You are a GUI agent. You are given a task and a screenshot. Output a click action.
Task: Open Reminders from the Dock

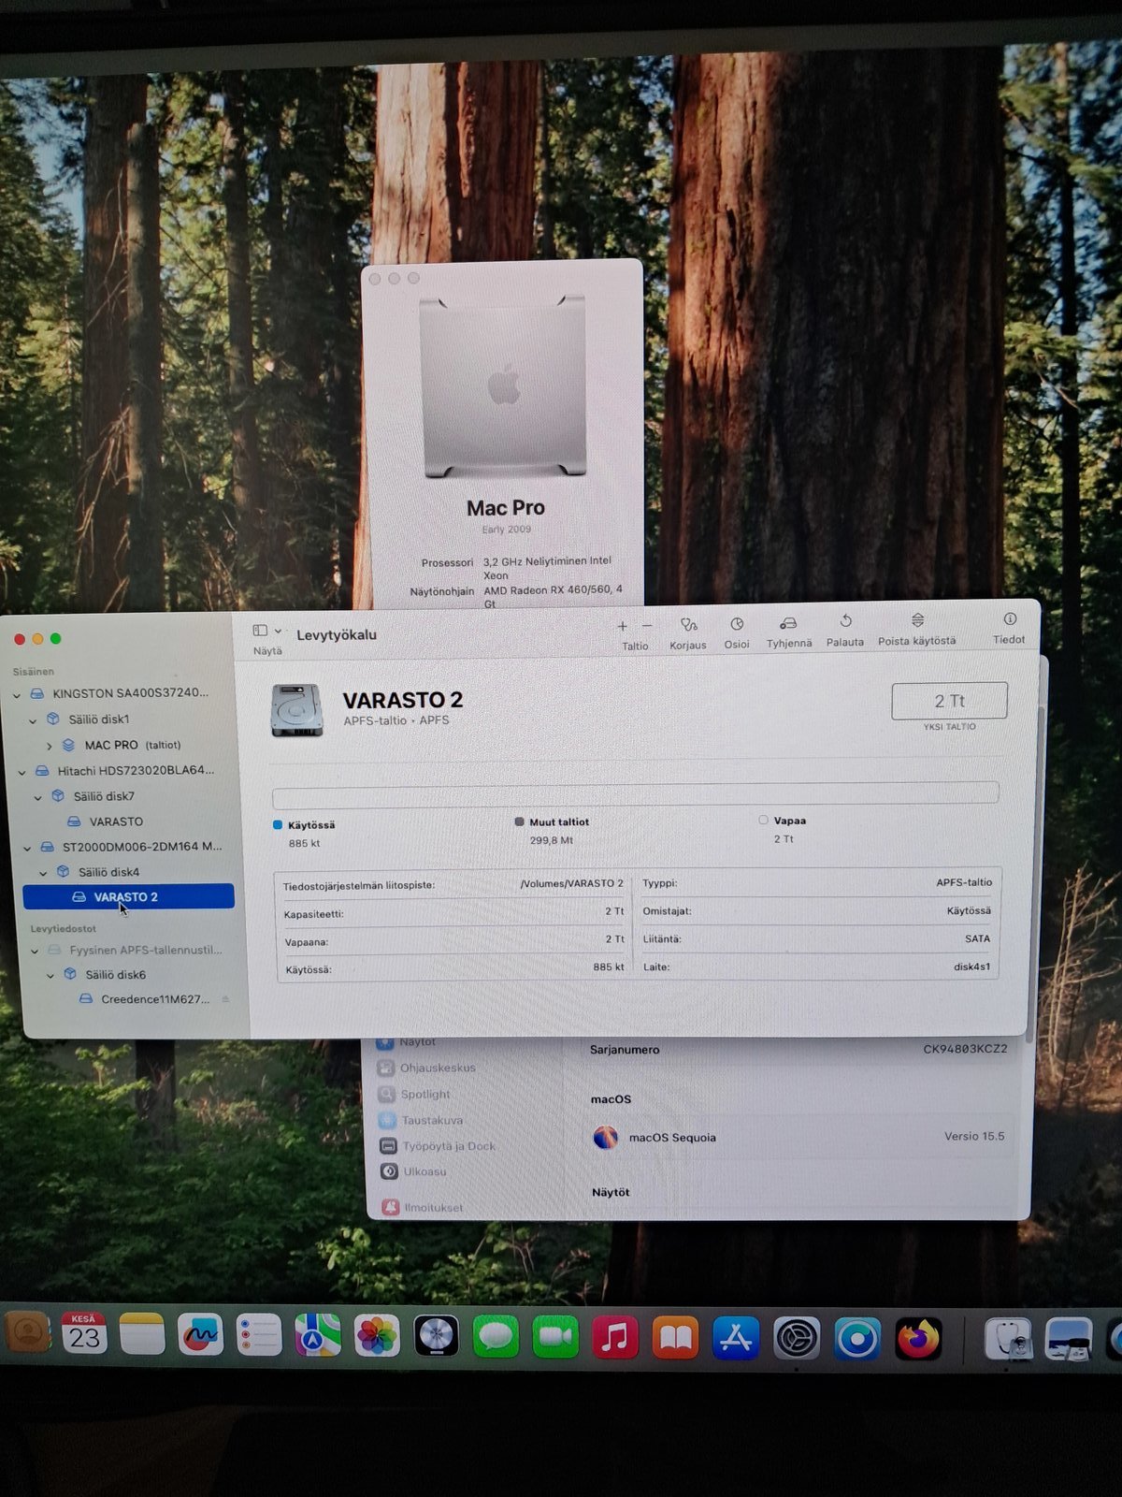tap(259, 1335)
